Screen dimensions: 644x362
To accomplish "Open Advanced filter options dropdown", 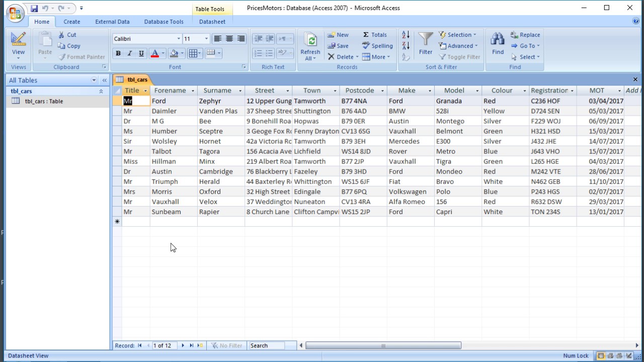I will [x=458, y=46].
